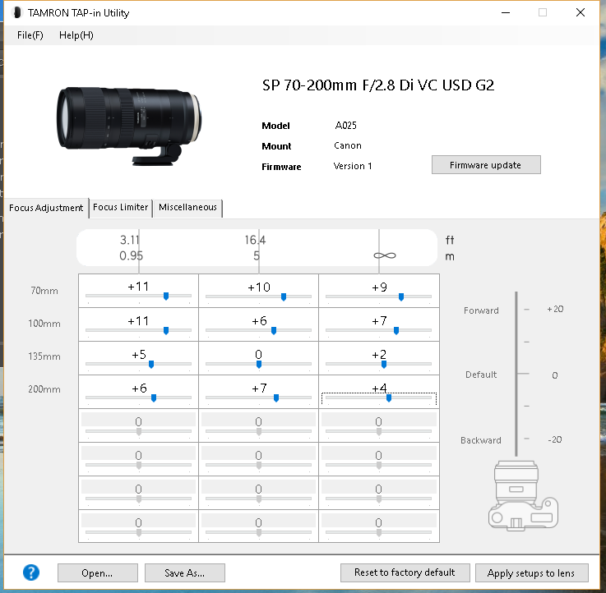The height and width of the screenshot is (593, 606).
Task: Click the 200mm focal length label
Action: [44, 389]
